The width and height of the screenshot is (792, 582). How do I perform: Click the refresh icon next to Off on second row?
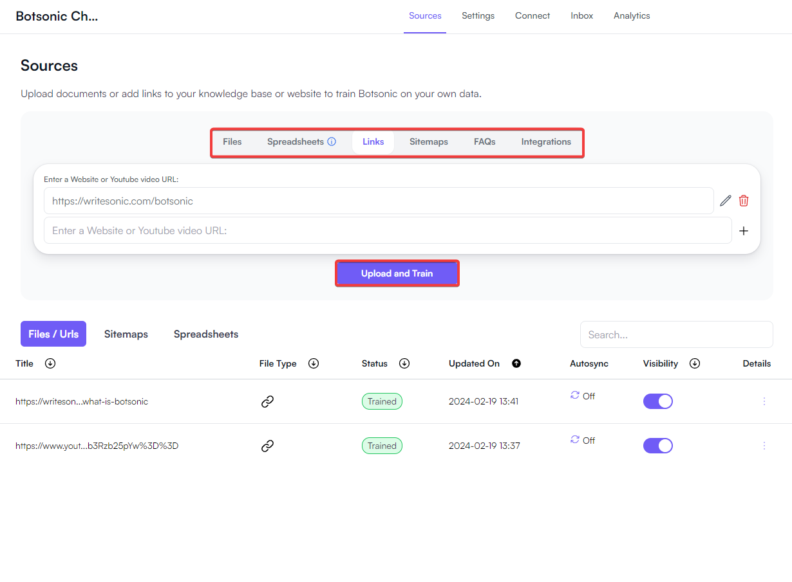[x=574, y=440]
